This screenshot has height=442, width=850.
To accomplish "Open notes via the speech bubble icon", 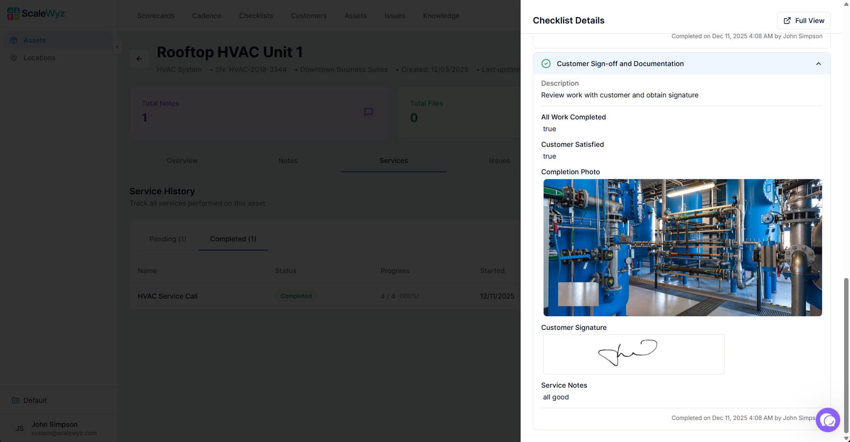I will 368,112.
